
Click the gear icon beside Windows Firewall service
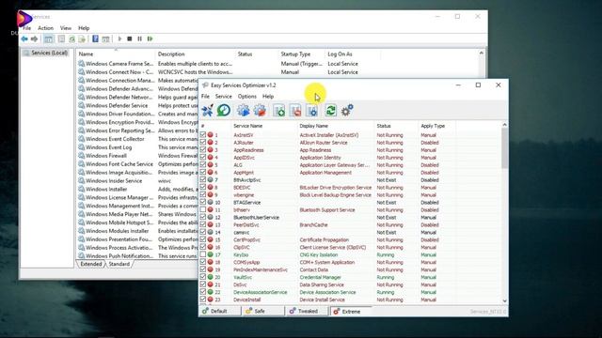tap(82, 156)
